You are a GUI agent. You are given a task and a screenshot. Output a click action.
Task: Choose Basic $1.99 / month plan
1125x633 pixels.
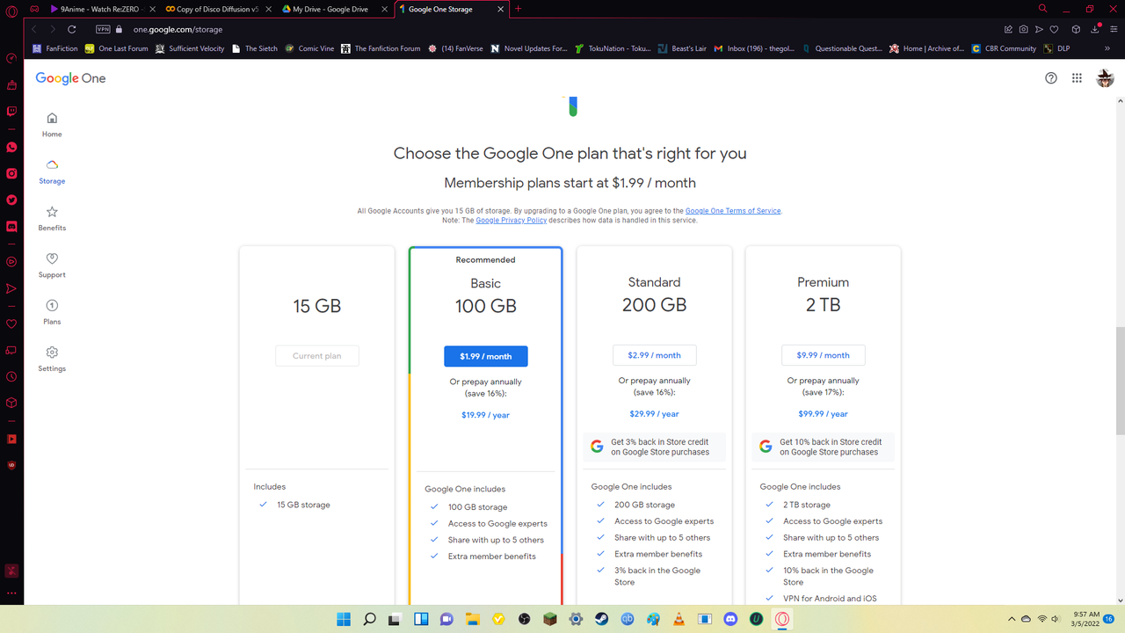click(485, 356)
